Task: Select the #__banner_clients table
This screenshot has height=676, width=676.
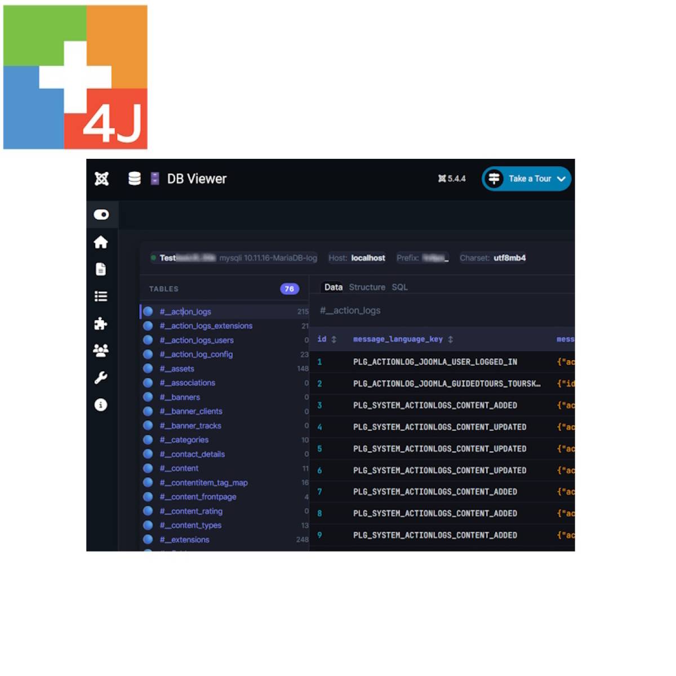Action: pyautogui.click(x=225, y=411)
